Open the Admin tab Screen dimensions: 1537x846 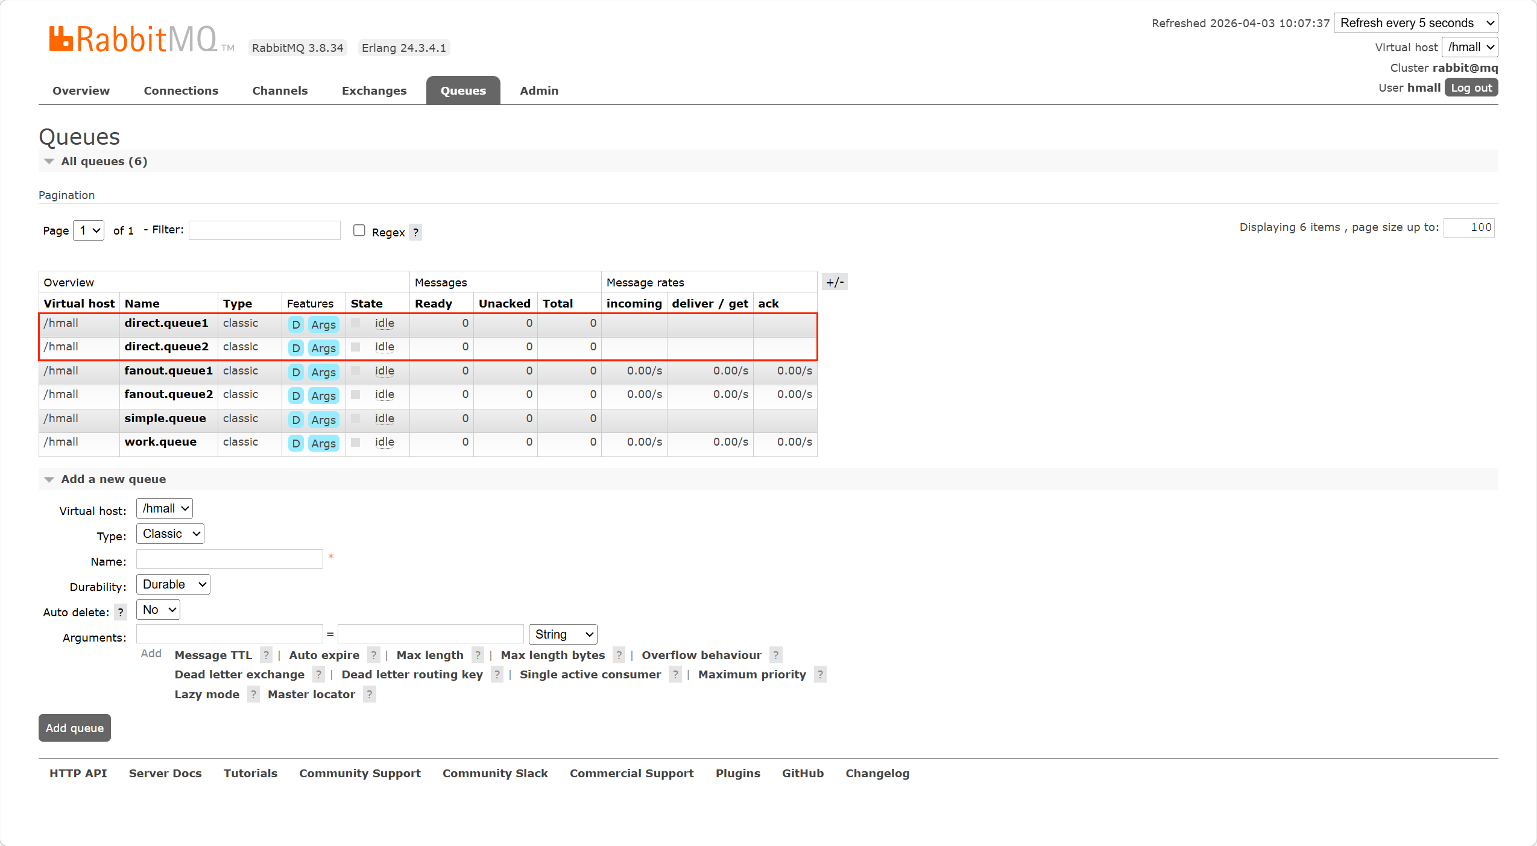[x=538, y=90]
